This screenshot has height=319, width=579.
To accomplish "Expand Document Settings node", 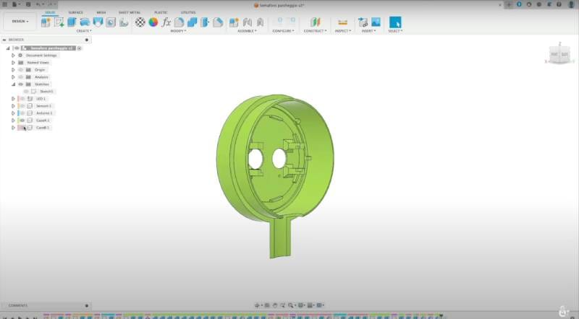I will pos(13,56).
